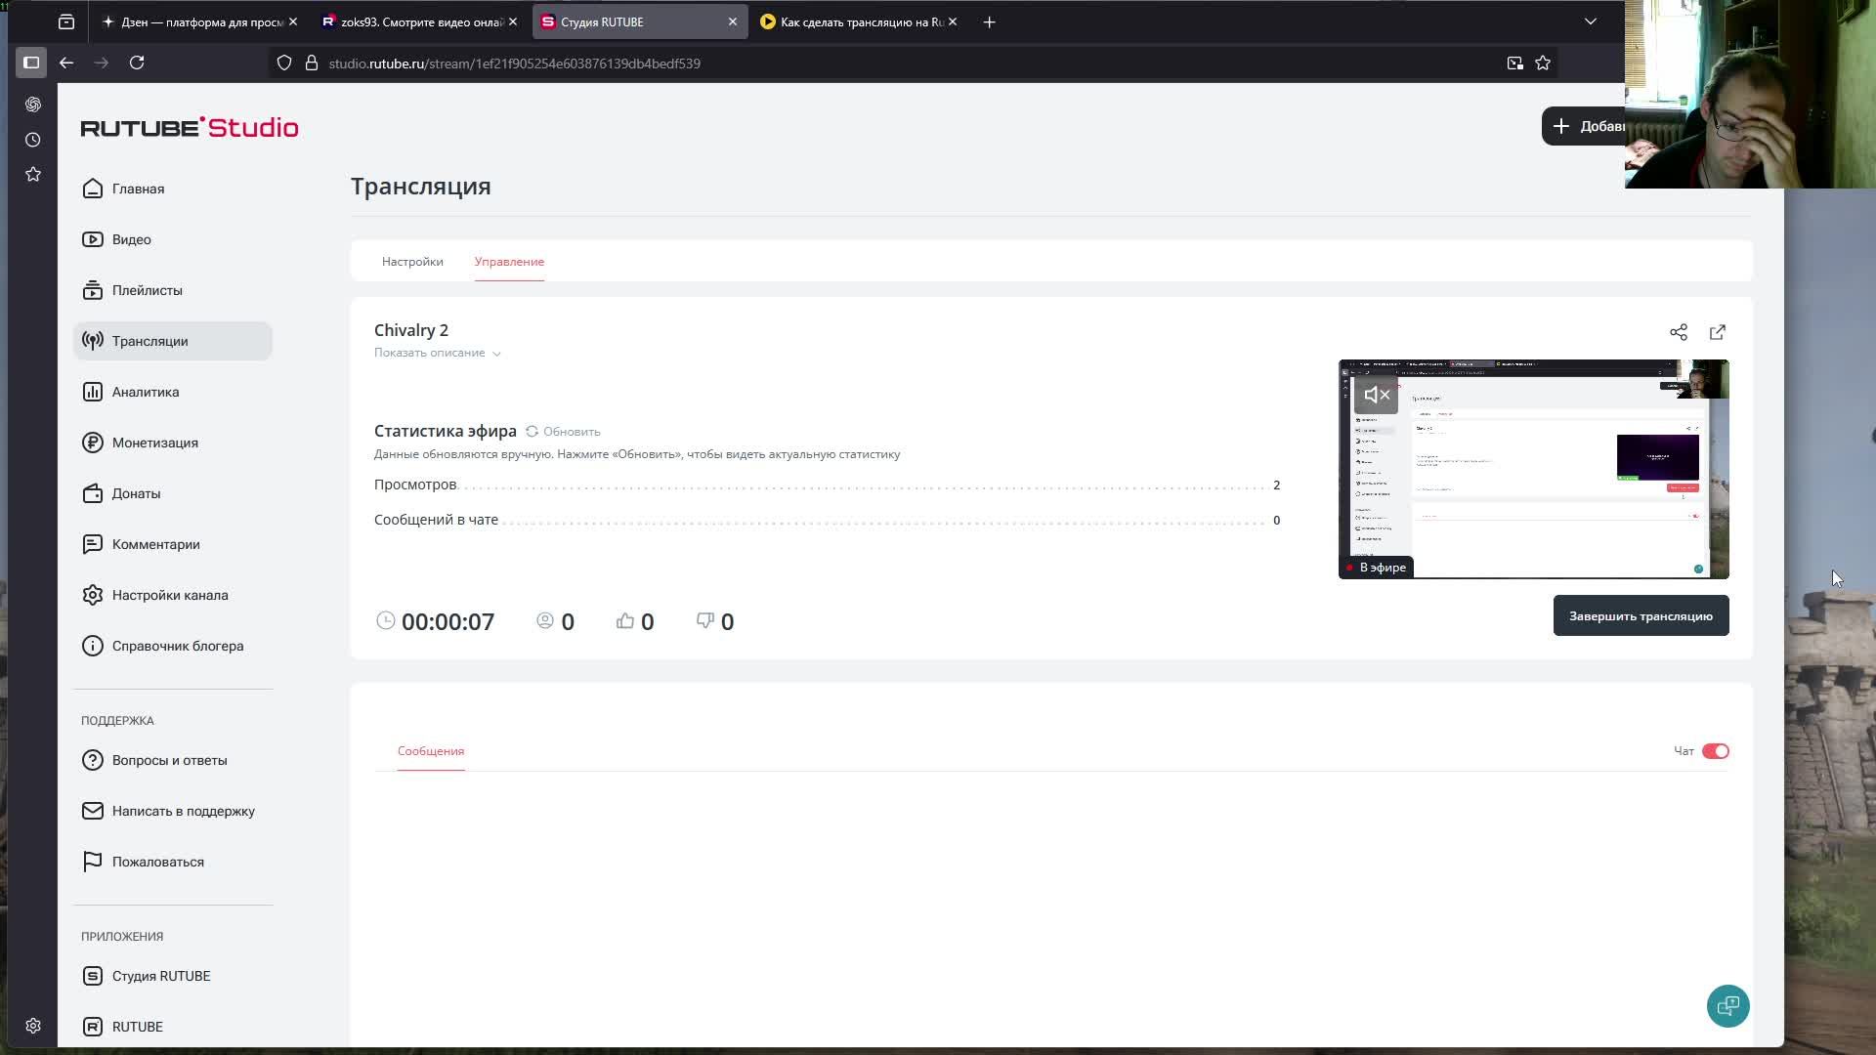Open browser settings gear in sidebar
This screenshot has height=1055, width=1876.
(33, 1025)
